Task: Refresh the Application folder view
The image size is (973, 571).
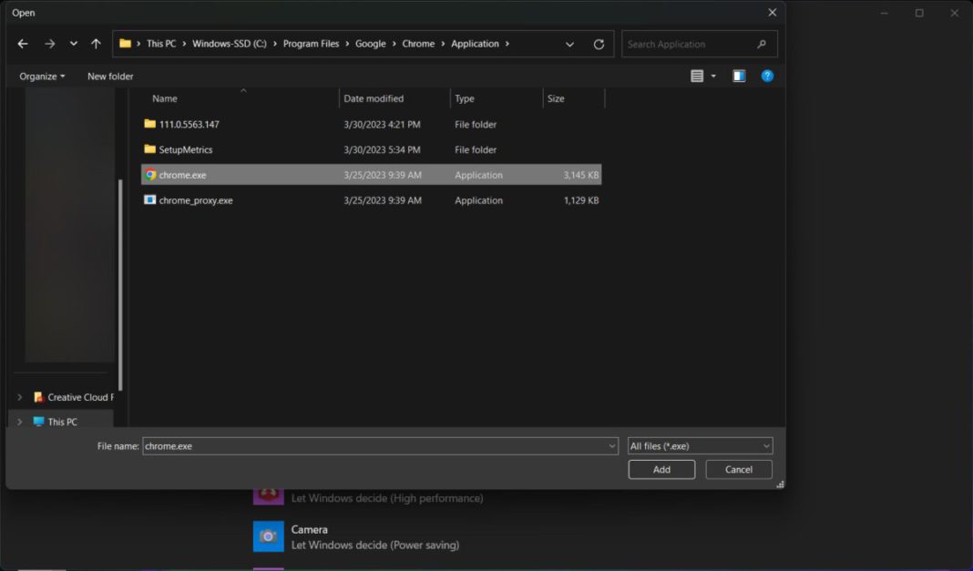Action: (599, 44)
